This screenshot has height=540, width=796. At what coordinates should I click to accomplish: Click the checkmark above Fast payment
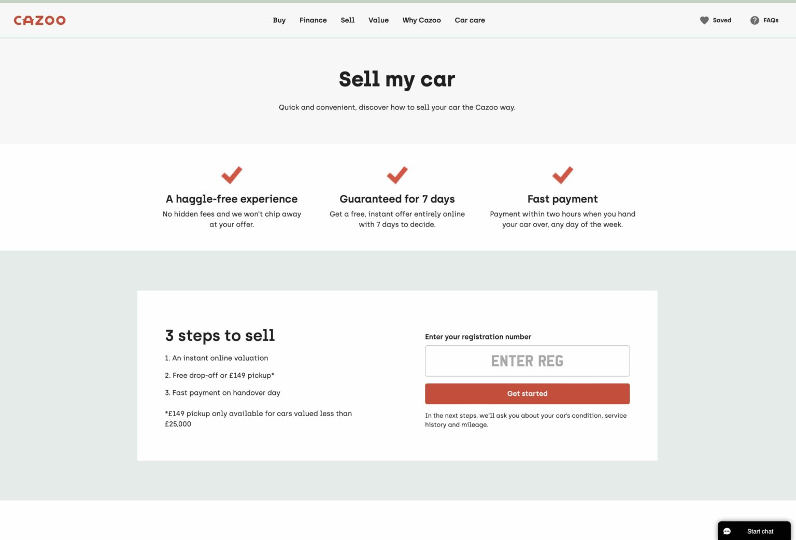point(563,175)
